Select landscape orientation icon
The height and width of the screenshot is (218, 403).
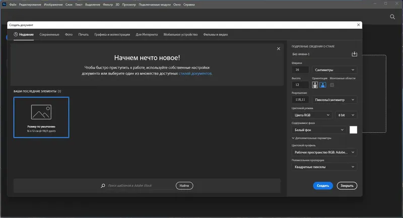(323, 85)
